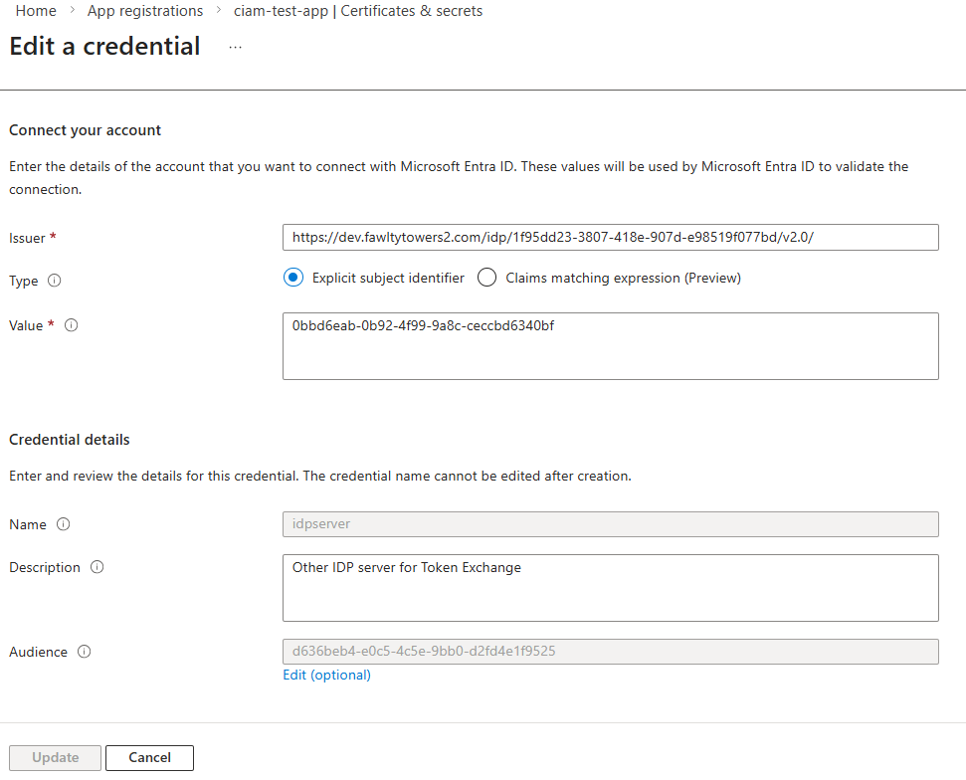Click into the Value text area
Image resolution: width=966 pixels, height=780 pixels.
610,346
